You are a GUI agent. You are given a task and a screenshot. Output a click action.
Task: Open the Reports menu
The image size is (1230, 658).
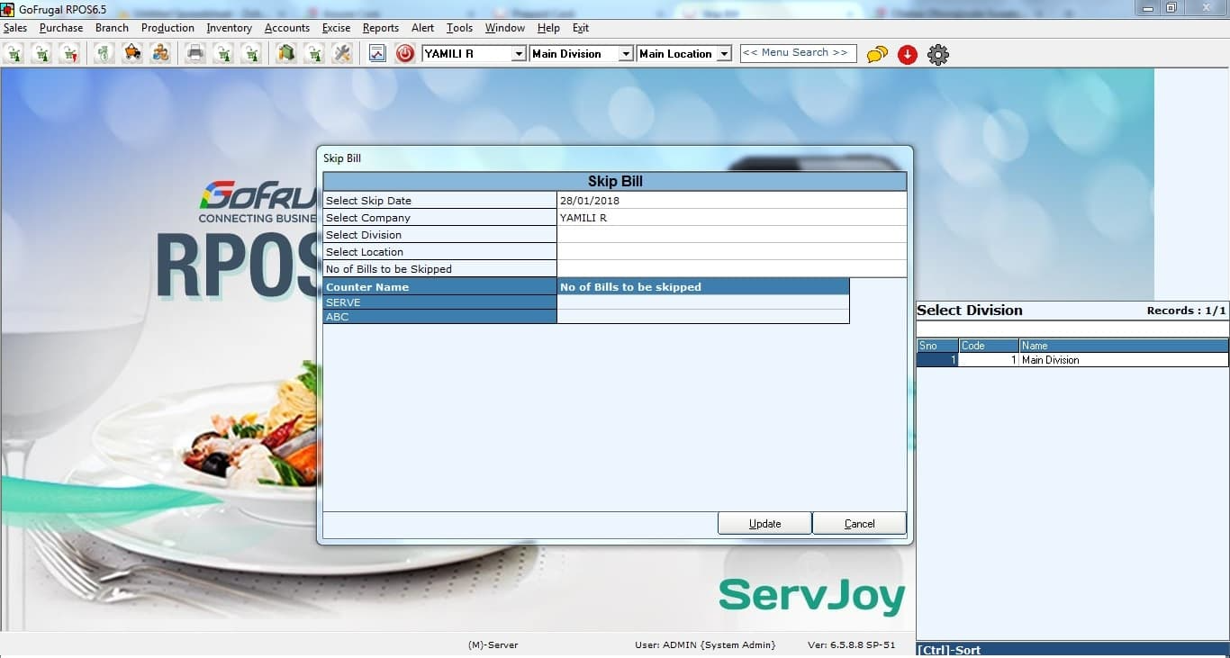pos(381,28)
